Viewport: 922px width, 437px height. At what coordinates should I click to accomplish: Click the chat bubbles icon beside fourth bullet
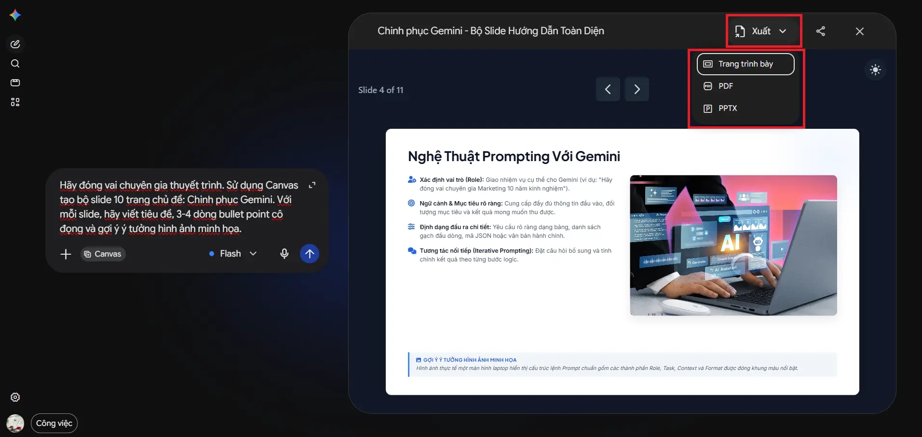[412, 250]
